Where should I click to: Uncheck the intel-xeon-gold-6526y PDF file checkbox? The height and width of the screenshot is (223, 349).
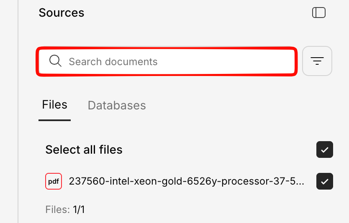325,181
